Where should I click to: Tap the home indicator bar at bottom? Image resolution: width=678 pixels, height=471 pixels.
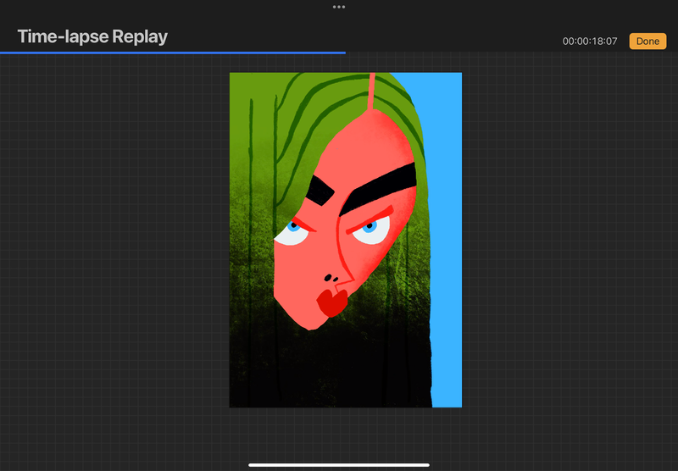click(339, 464)
